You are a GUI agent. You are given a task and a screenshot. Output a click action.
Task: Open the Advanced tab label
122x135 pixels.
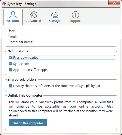click(34, 21)
